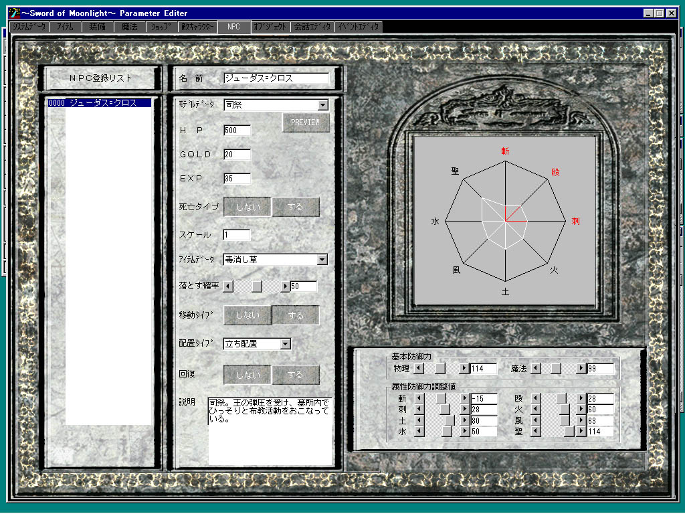Open the 敵キャラクター tab

[x=197, y=27]
